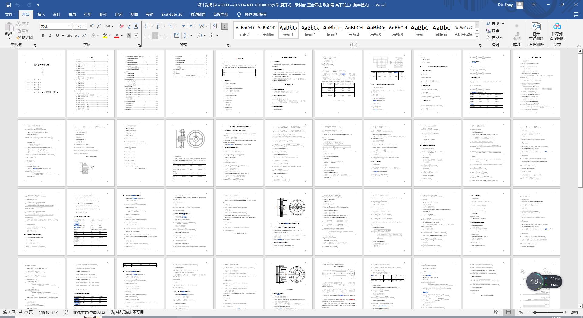
Task: Open the Font dialog launcher in 字体 group
Action: coord(139,45)
